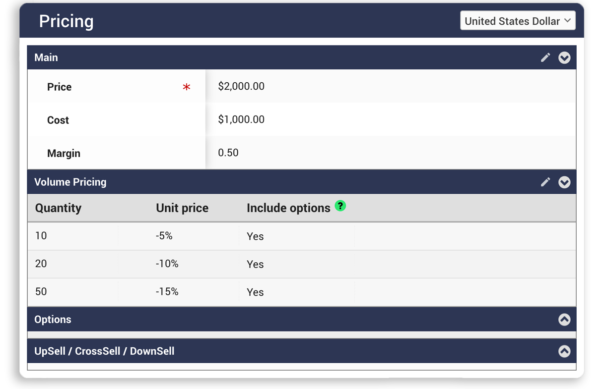Open the Include options help tooltip

(340, 206)
